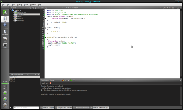Open the Build menu
Image resolution: width=183 pixels, height=110 pixels.
13,5
